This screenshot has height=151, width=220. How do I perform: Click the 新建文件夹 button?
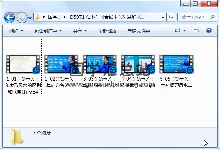[139, 31]
